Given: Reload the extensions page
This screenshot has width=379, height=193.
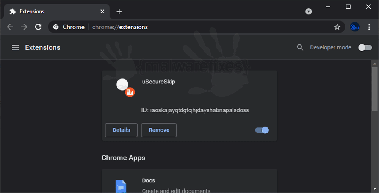Looking at the screenshot, I should coord(38,27).
